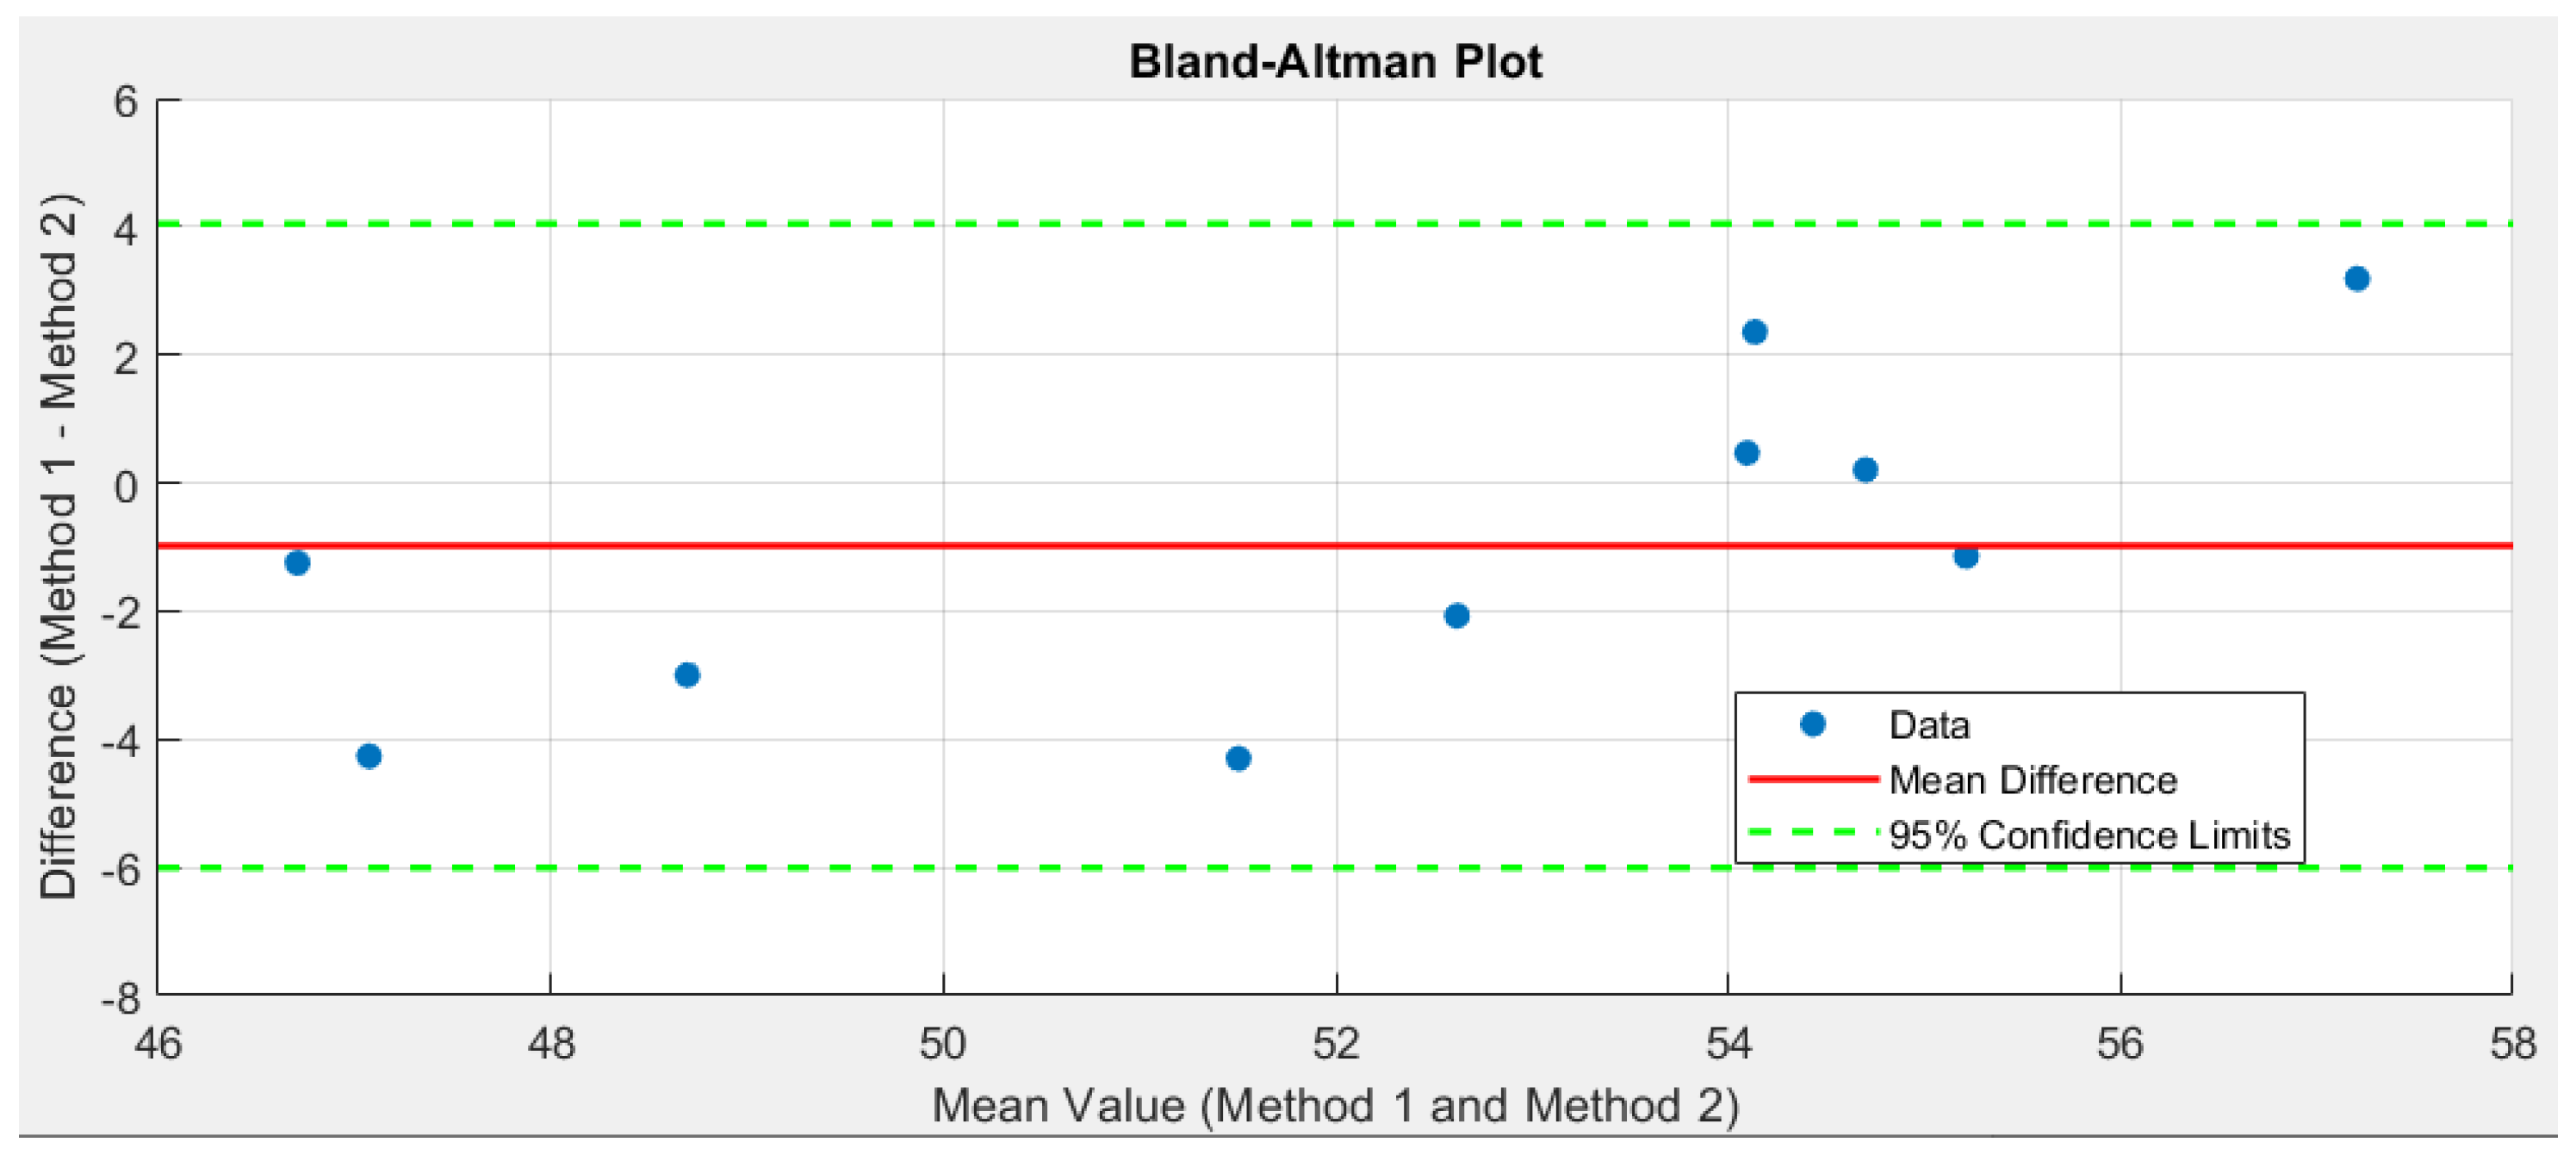This screenshot has height=1161, width=2576.
Task: Select the 'Mean Difference' legend label
Action: point(2032,780)
